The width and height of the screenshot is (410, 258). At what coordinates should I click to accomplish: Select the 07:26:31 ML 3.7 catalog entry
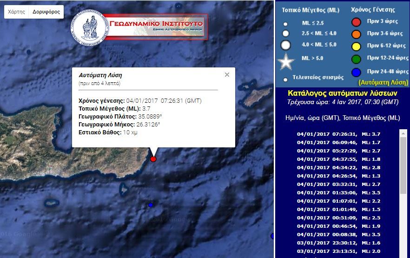(344, 134)
